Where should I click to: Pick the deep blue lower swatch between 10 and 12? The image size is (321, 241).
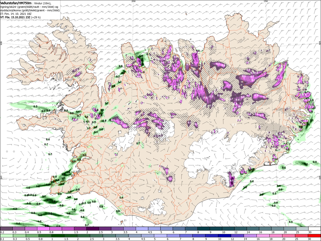point(225,235)
